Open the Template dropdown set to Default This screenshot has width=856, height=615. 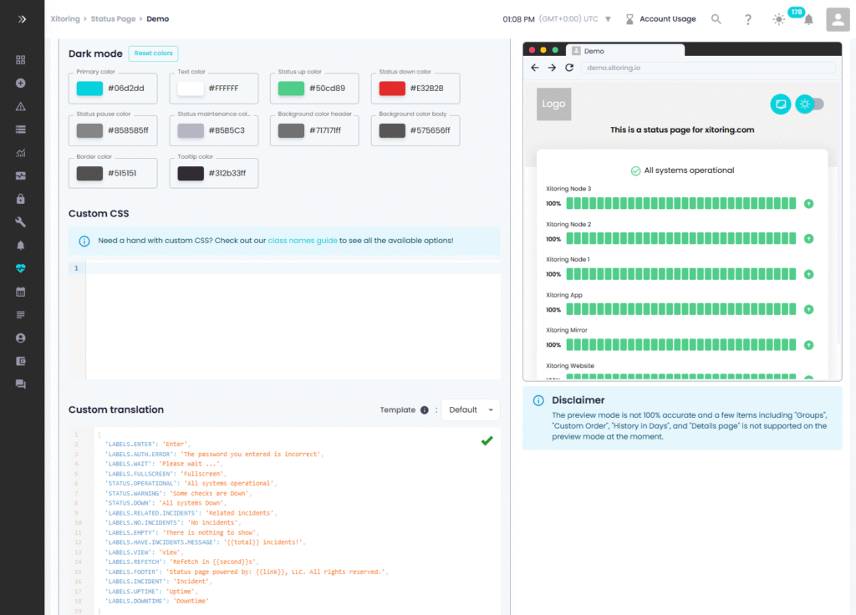click(x=471, y=409)
